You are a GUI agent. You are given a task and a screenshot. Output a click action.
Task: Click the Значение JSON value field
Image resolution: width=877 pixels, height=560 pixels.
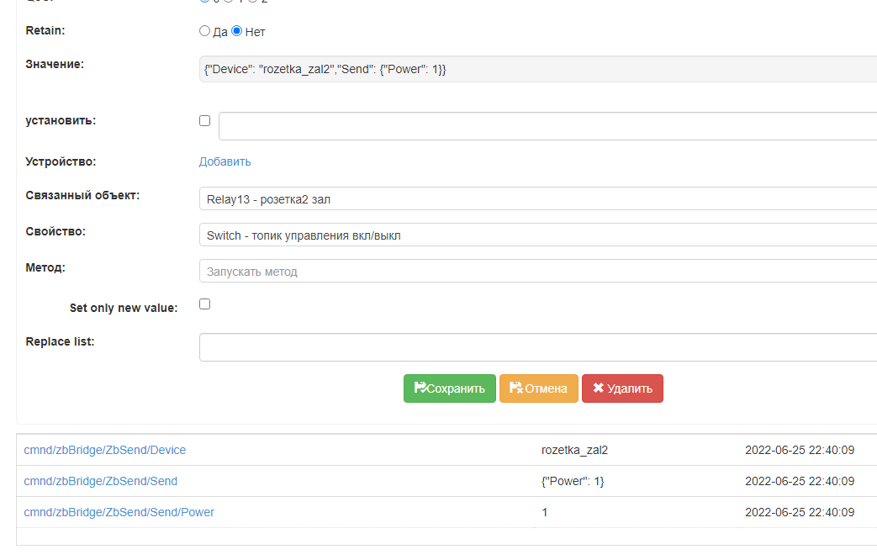pyautogui.click(x=538, y=69)
